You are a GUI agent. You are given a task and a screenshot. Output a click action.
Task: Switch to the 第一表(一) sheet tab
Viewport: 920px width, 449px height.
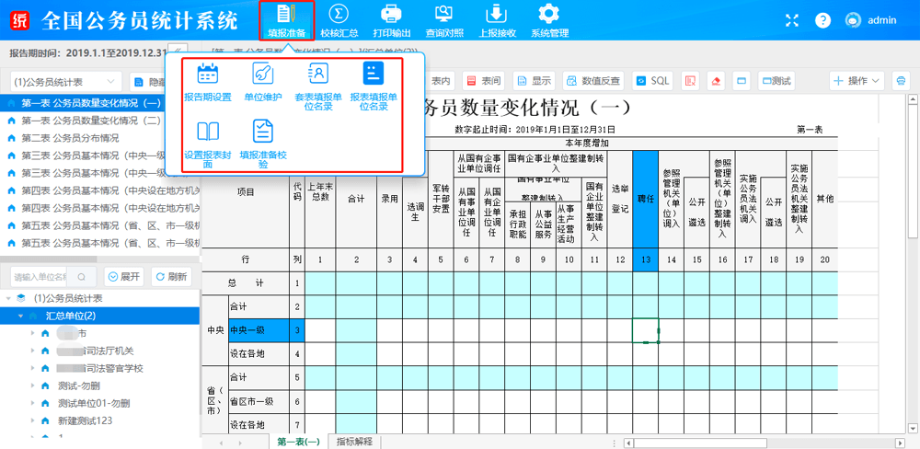click(x=298, y=442)
